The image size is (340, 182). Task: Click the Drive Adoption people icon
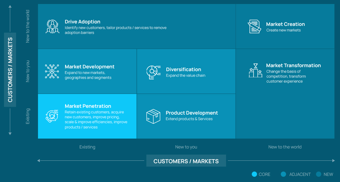(x=52, y=26)
